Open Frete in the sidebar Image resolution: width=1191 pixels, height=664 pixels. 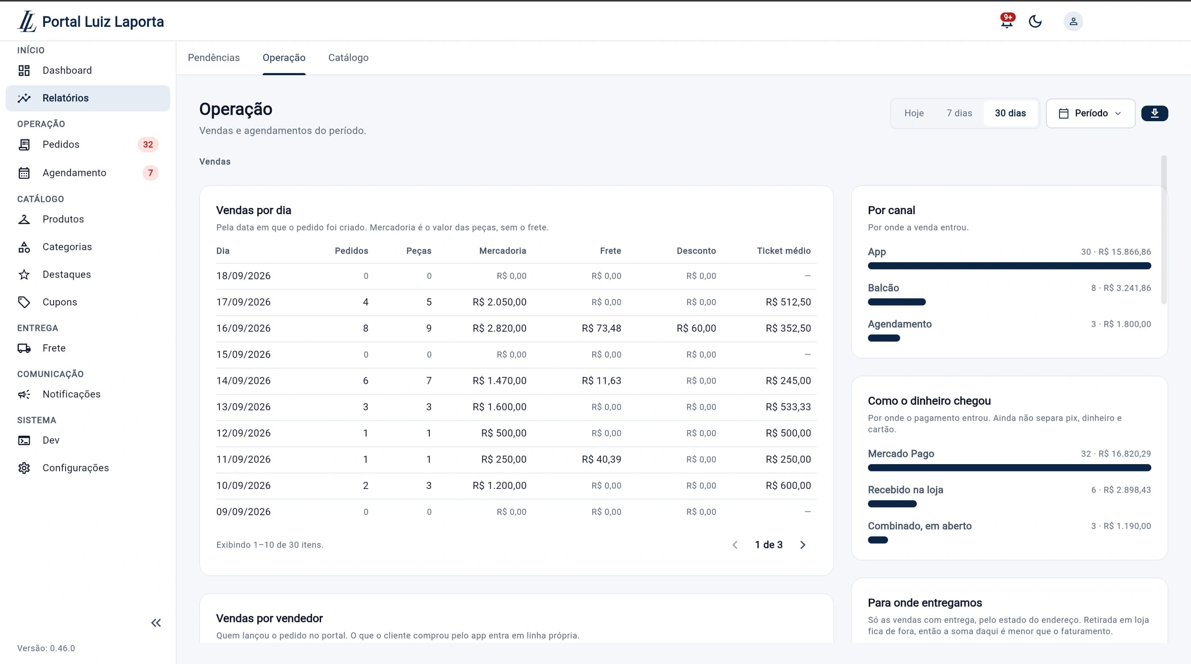click(88, 348)
